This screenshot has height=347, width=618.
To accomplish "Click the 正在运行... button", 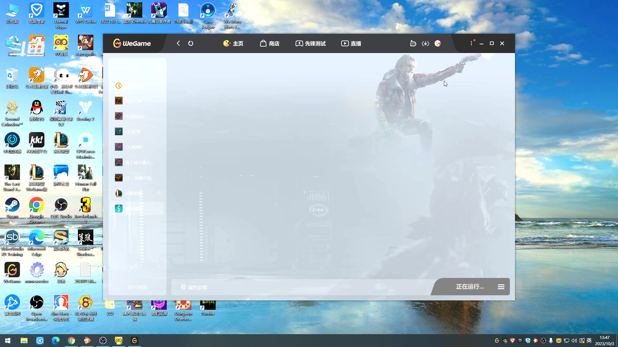I will click(x=470, y=287).
